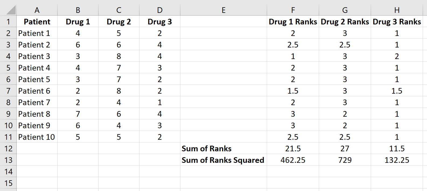
Task: Click the cell with value 132.25
Action: 397,160
